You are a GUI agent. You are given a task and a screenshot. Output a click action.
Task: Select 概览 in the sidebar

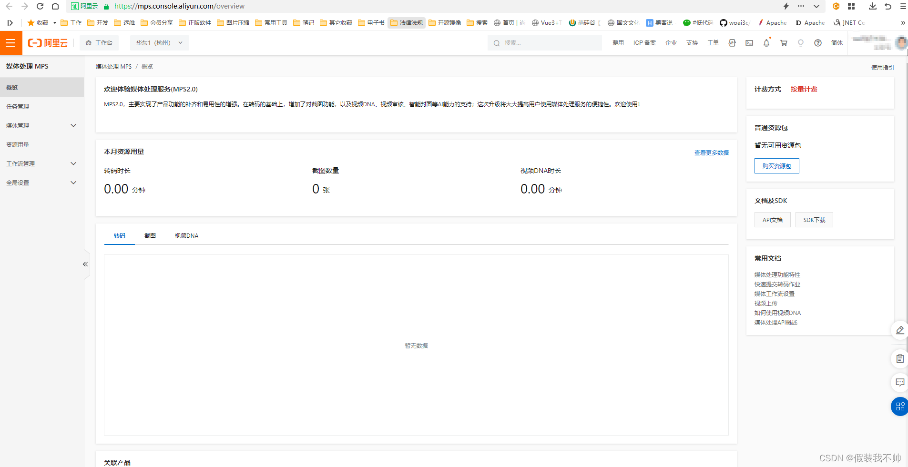point(42,87)
